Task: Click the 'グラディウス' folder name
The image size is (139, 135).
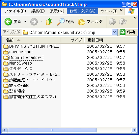Action: pos(21,69)
